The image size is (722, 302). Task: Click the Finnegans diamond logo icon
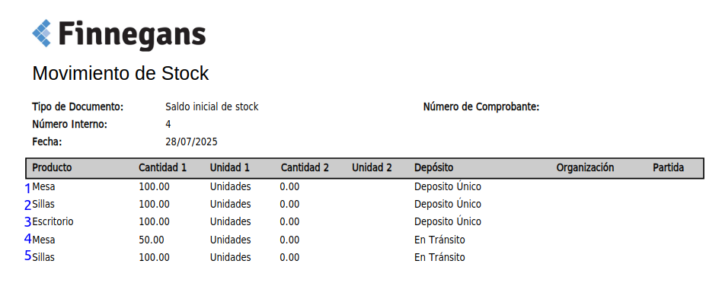[x=41, y=33]
